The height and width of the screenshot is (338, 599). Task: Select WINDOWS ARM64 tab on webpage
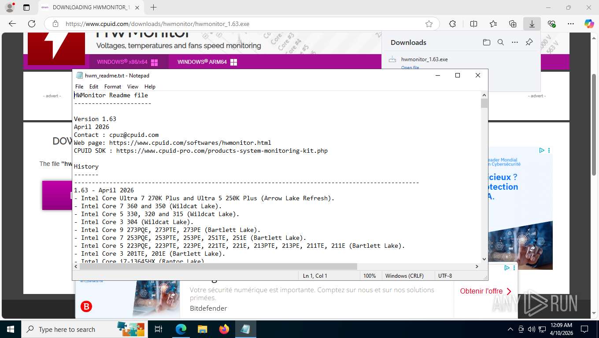tap(207, 62)
